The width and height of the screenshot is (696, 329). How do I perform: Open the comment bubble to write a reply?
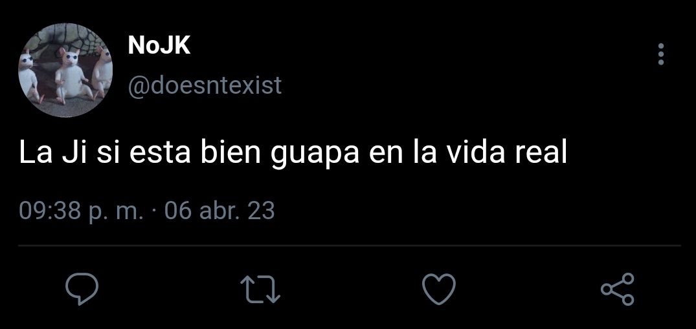[82, 289]
